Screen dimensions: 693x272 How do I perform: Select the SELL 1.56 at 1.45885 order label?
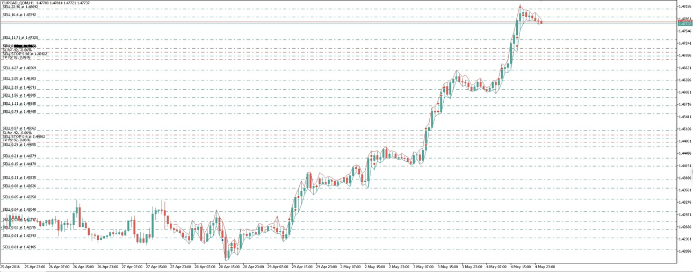[19, 95]
